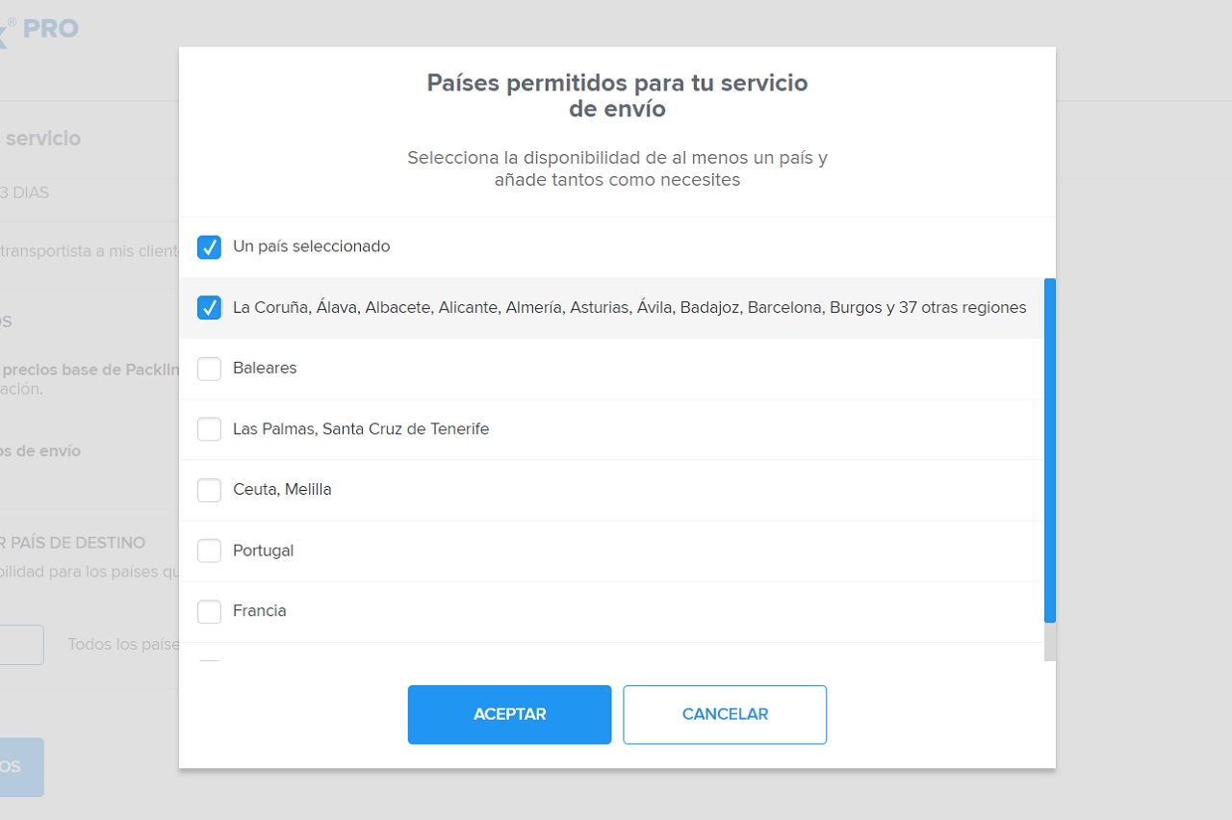Screen dimensions: 1232x820
Task: Check the Francia checkbox
Action: (x=209, y=611)
